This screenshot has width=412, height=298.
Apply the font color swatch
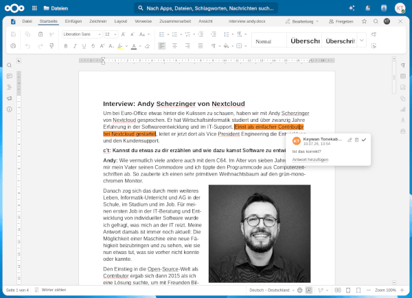pos(134,46)
